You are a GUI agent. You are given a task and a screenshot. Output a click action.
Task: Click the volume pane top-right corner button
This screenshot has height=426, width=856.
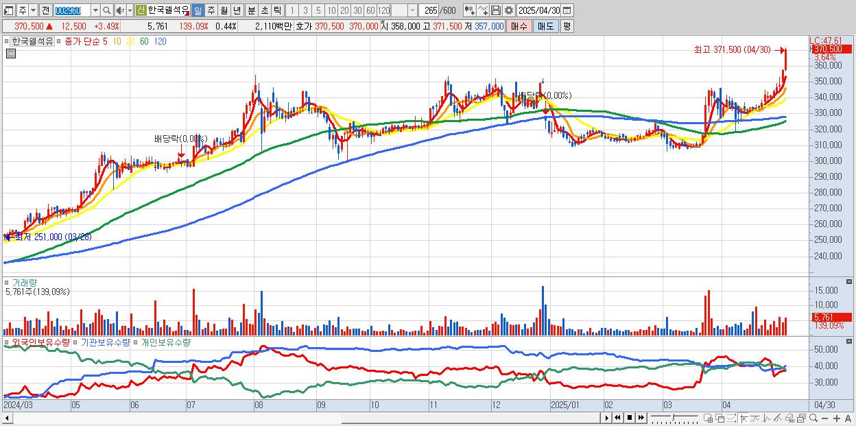pos(850,281)
